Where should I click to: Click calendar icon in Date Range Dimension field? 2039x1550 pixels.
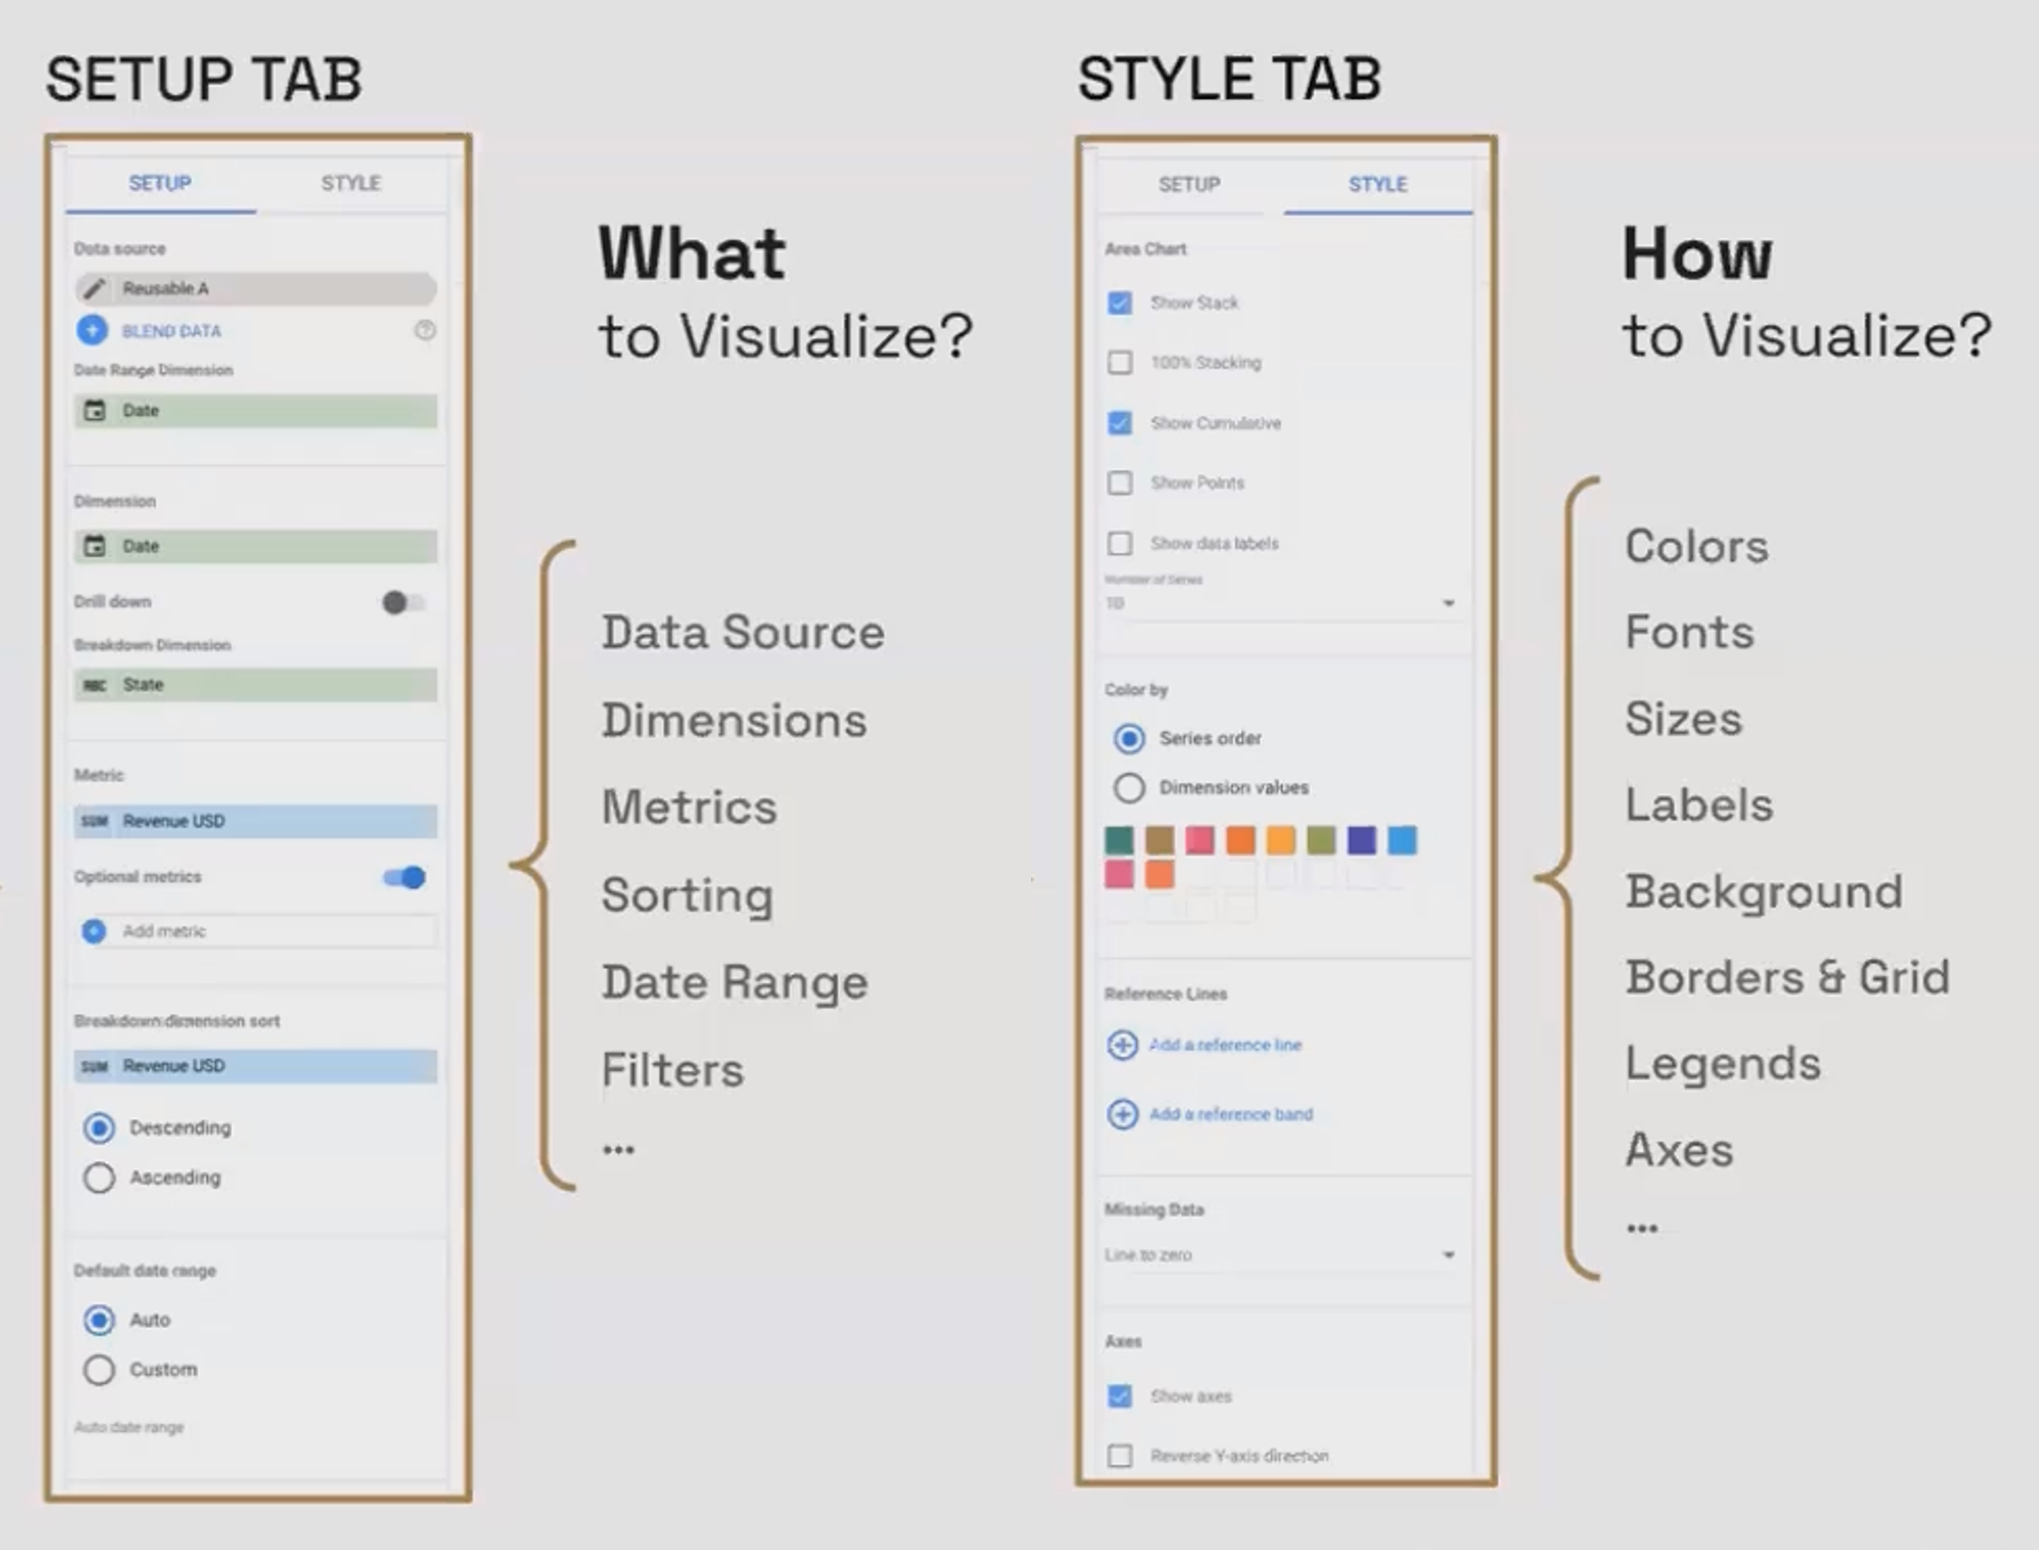(94, 410)
